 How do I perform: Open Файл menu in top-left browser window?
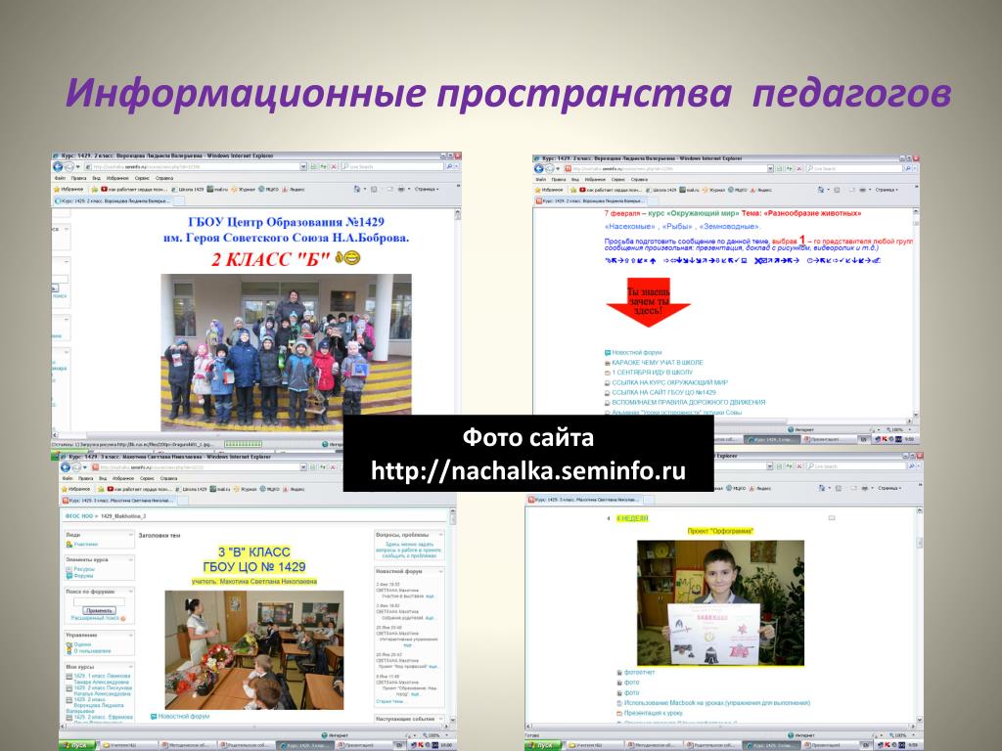[x=60, y=178]
